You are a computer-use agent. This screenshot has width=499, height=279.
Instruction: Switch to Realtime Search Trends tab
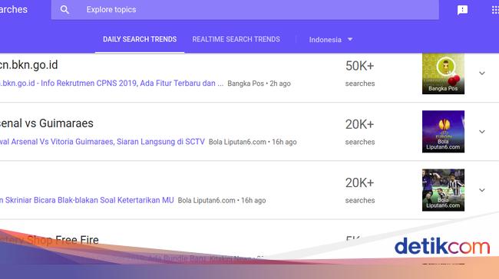pyautogui.click(x=236, y=39)
